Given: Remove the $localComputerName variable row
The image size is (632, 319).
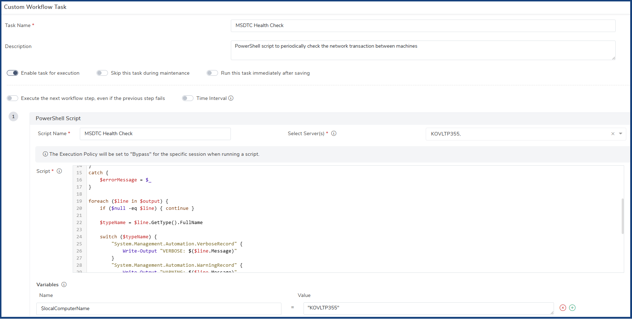Looking at the screenshot, I should pos(563,308).
